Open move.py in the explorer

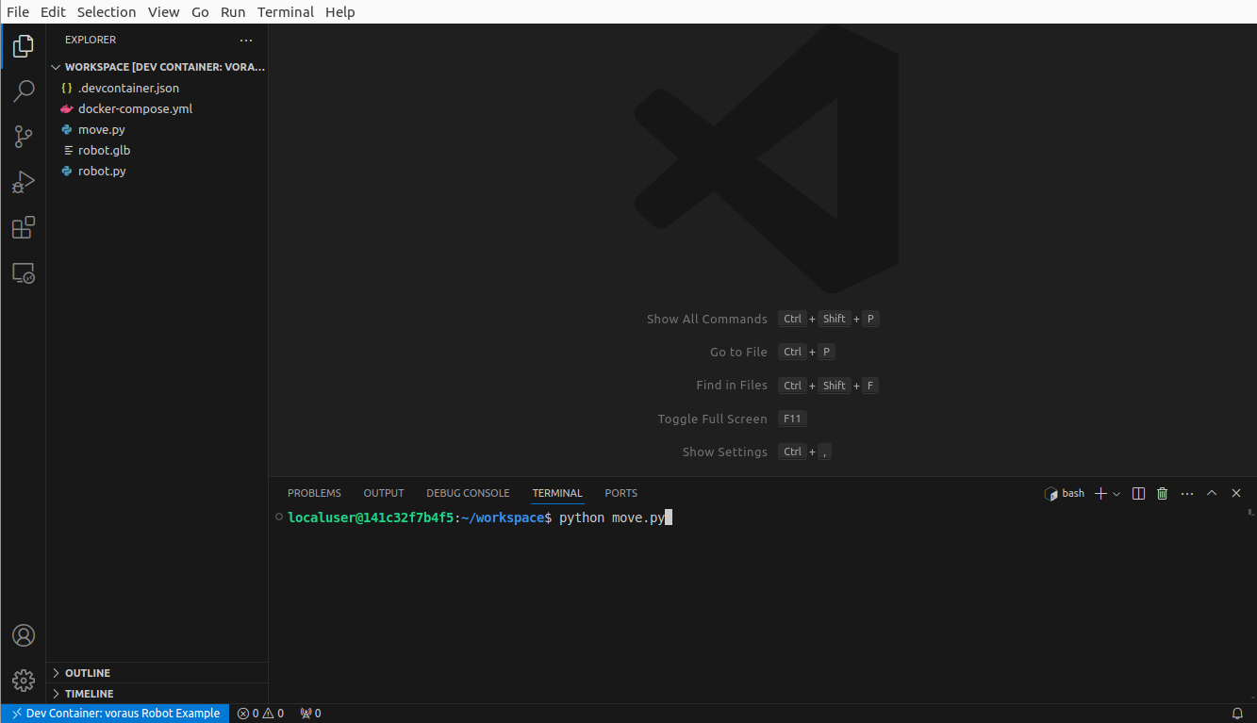pos(157,129)
